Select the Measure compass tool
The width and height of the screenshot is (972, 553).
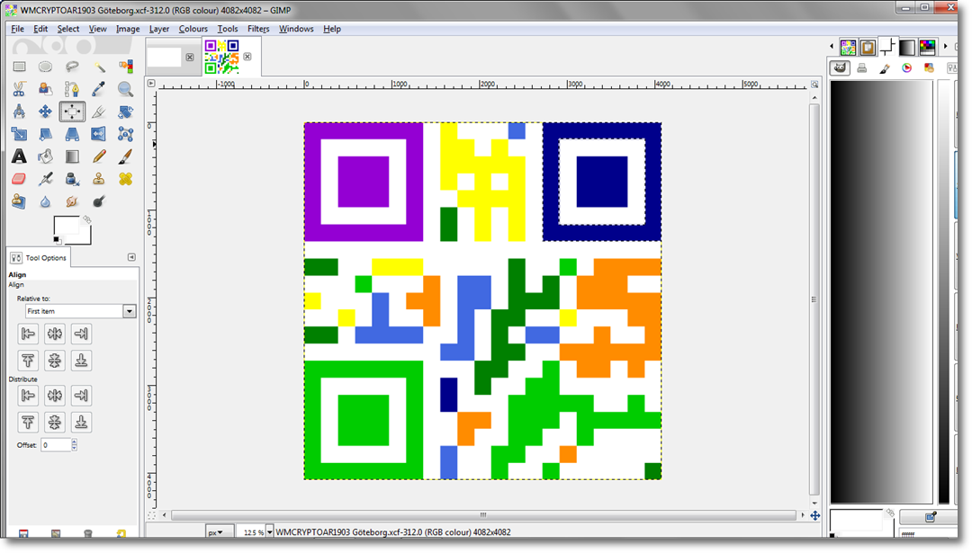19,111
